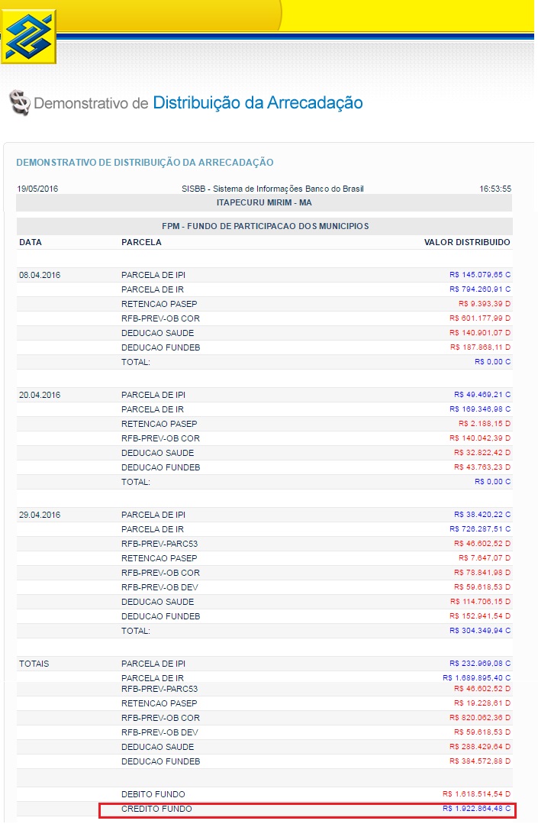Click the 'Distribuição da Arrecadação' page title
Image resolution: width=538 pixels, height=824 pixels.
pos(258,102)
